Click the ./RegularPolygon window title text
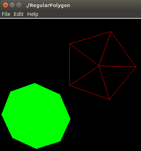The image size is (141, 151). pos(48,5)
